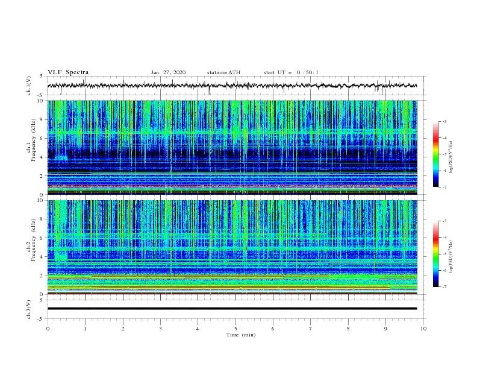Click the "10" tick on the time axis
The height and width of the screenshot is (369, 477).
point(423,329)
